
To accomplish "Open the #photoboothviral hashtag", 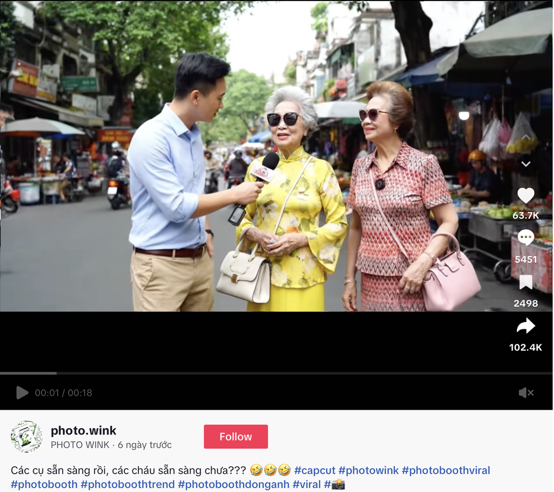I will pos(446,470).
